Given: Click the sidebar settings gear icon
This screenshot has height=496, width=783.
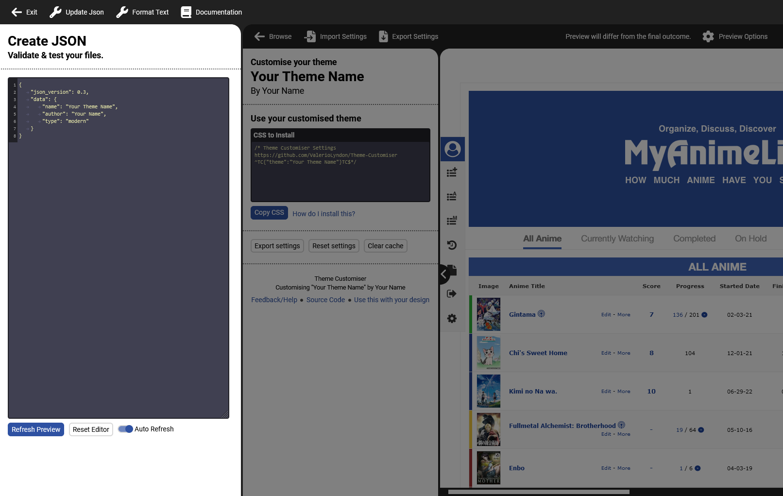Looking at the screenshot, I should [452, 318].
